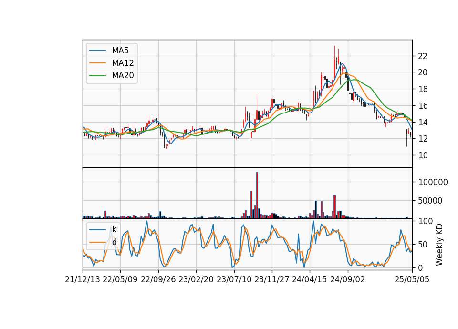Image resolution: width=458 pixels, height=329 pixels.
Task: Click the orange MA12 legend line sample
Action: point(97,63)
